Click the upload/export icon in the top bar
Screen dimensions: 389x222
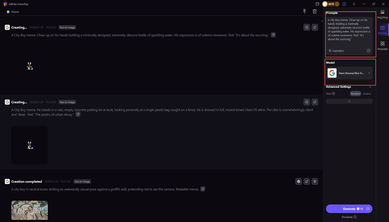click(304, 11)
